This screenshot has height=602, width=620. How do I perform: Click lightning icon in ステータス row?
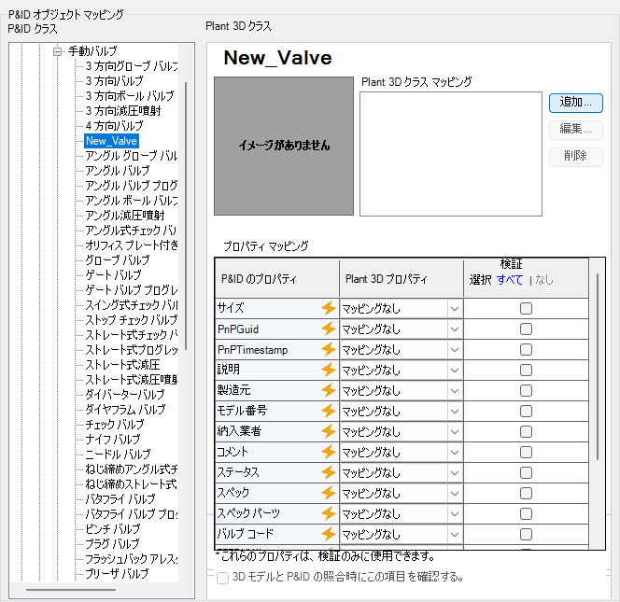click(x=328, y=472)
